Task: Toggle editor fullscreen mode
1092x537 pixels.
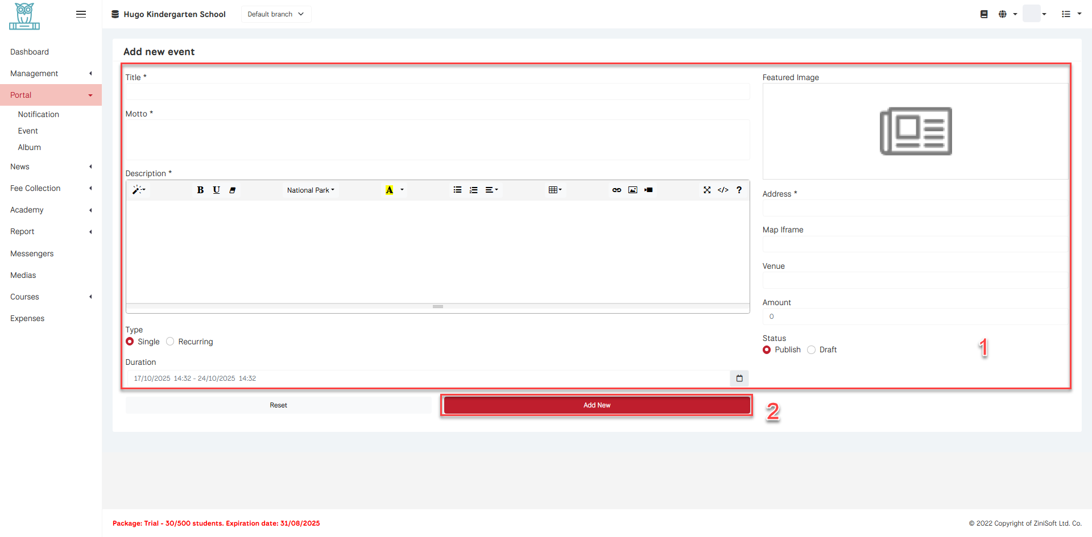Action: pos(707,190)
